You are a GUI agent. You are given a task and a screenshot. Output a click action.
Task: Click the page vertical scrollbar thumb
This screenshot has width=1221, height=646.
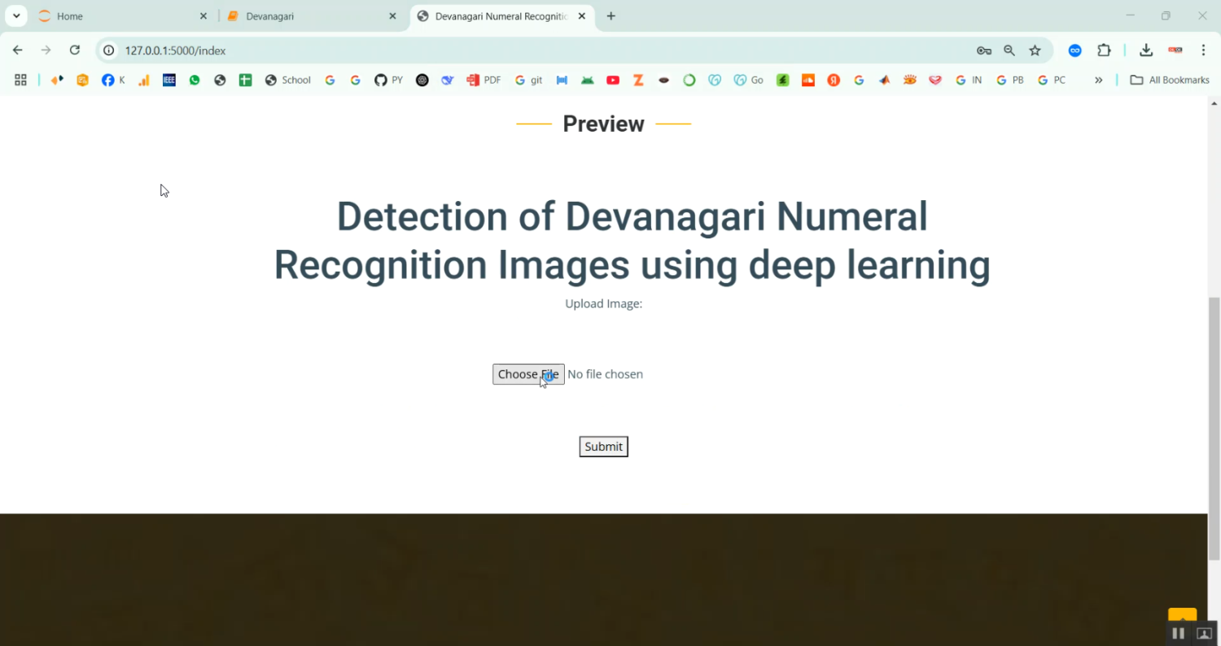[1214, 428]
